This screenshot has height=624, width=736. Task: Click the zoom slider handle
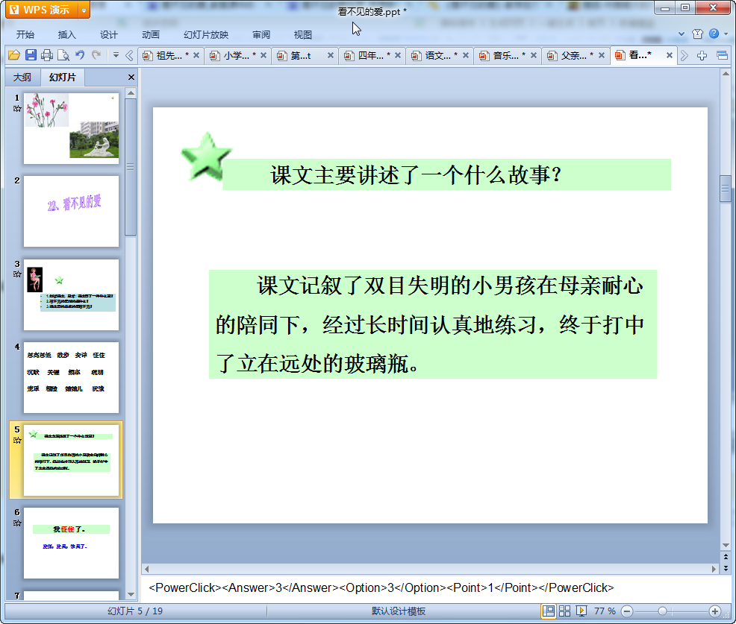pos(662,611)
